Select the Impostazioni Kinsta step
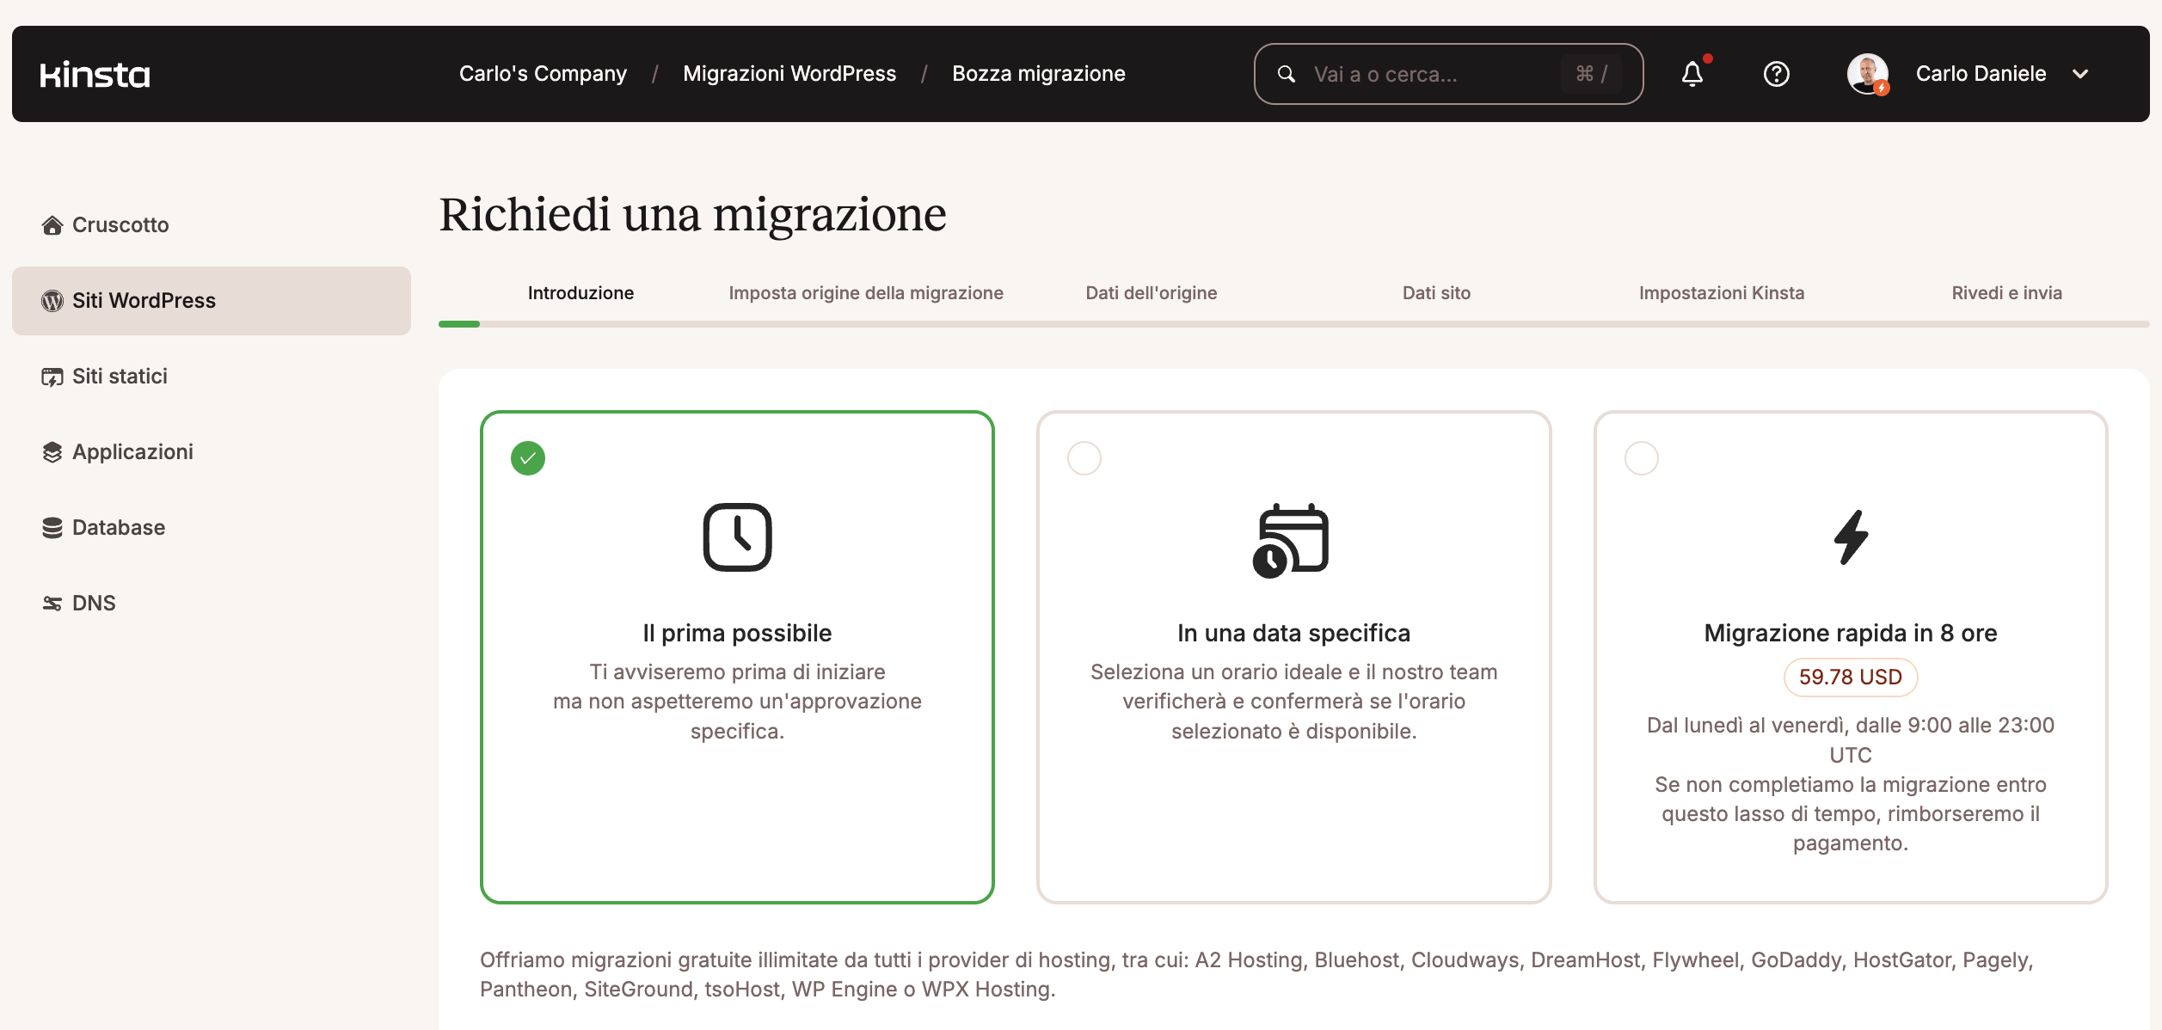Image resolution: width=2162 pixels, height=1030 pixels. point(1722,293)
